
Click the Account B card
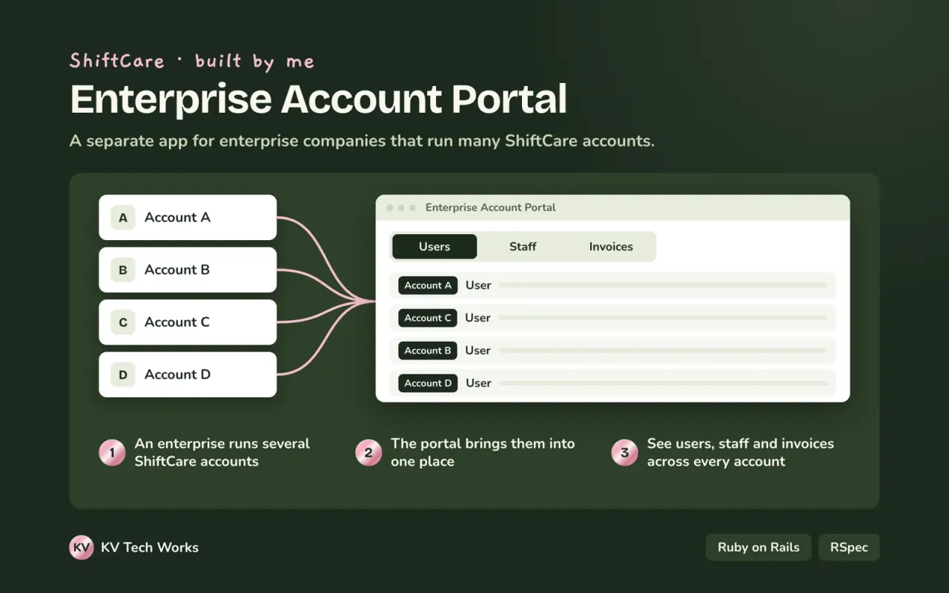click(x=188, y=270)
